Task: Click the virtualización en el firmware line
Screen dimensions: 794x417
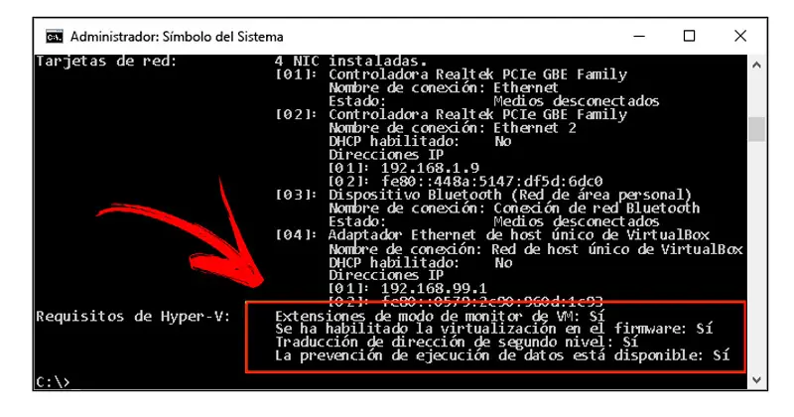Action: point(493,329)
